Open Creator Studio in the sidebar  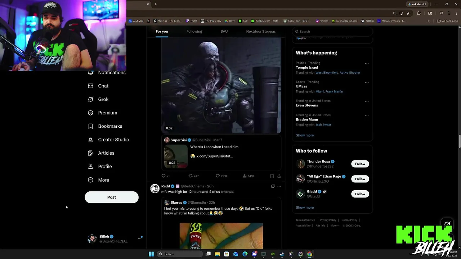108,140
